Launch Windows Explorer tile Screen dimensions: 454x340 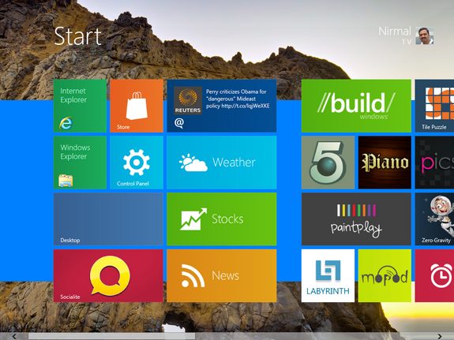click(80, 163)
